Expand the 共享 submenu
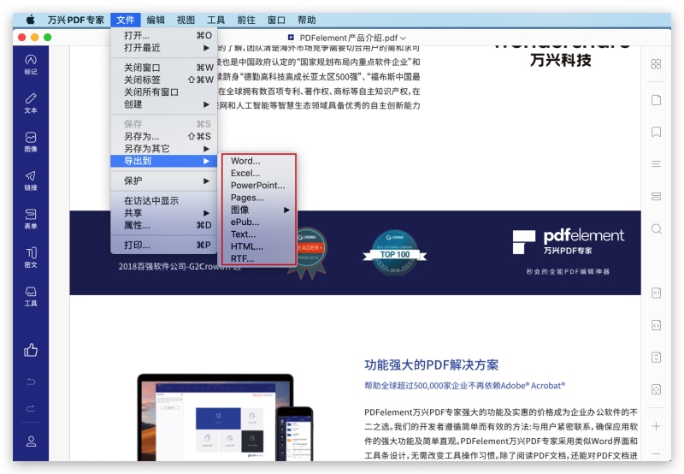 tap(164, 213)
